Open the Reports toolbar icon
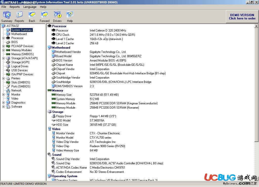 (x=19, y=15)
